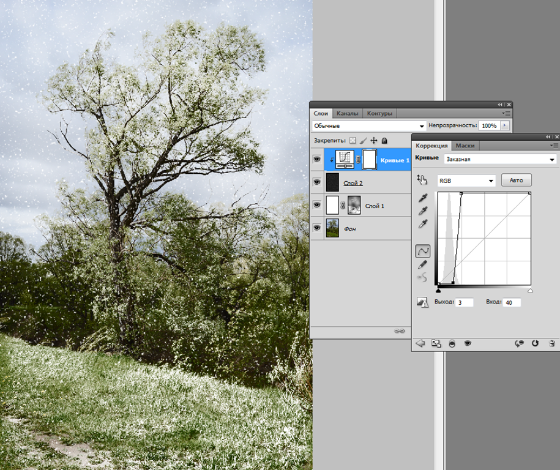560x470 pixels.
Task: Hide the Слой 1 layer
Action: click(x=317, y=204)
